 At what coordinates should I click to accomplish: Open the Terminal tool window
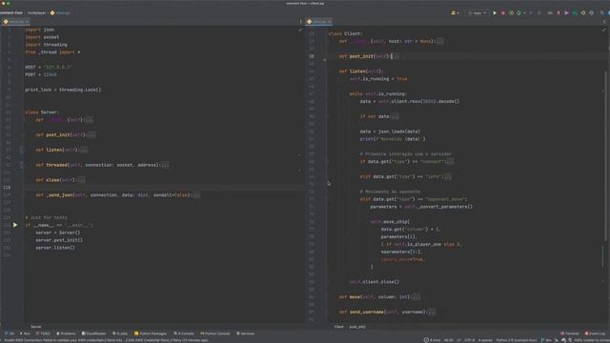click(x=570, y=333)
